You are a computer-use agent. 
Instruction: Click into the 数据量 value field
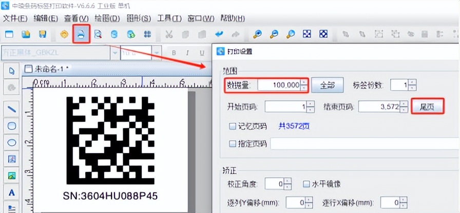[279, 85]
